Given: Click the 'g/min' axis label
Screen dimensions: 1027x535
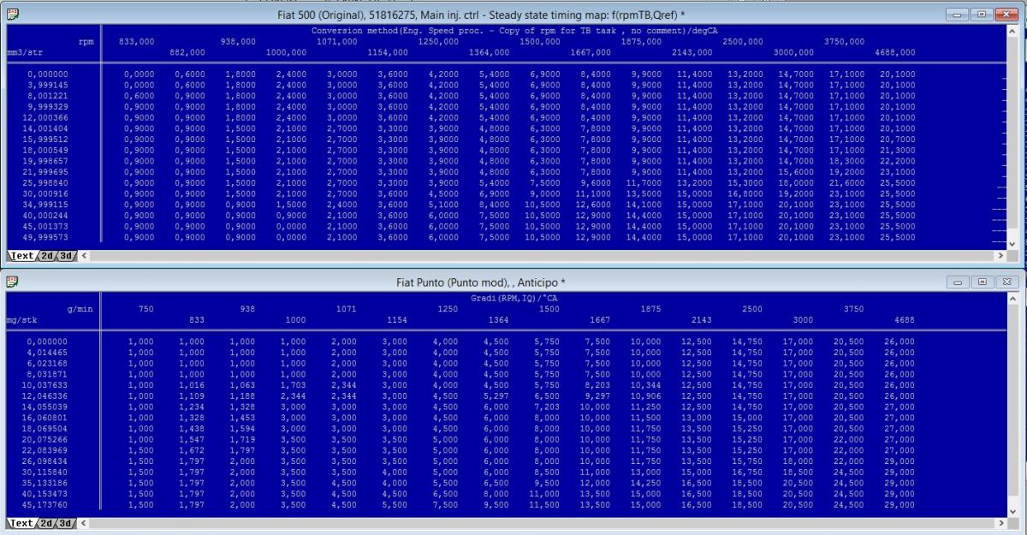Looking at the screenshot, I should (x=80, y=309).
